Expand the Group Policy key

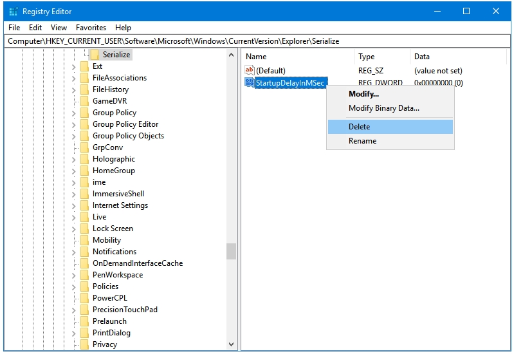point(74,113)
